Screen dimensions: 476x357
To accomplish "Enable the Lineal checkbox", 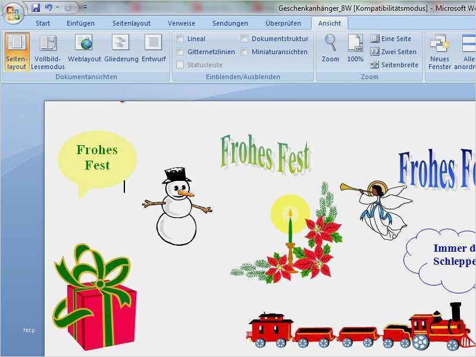I will 180,39.
